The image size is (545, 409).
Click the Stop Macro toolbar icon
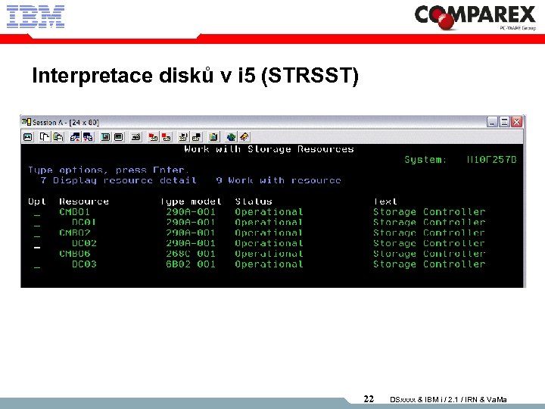(166, 137)
